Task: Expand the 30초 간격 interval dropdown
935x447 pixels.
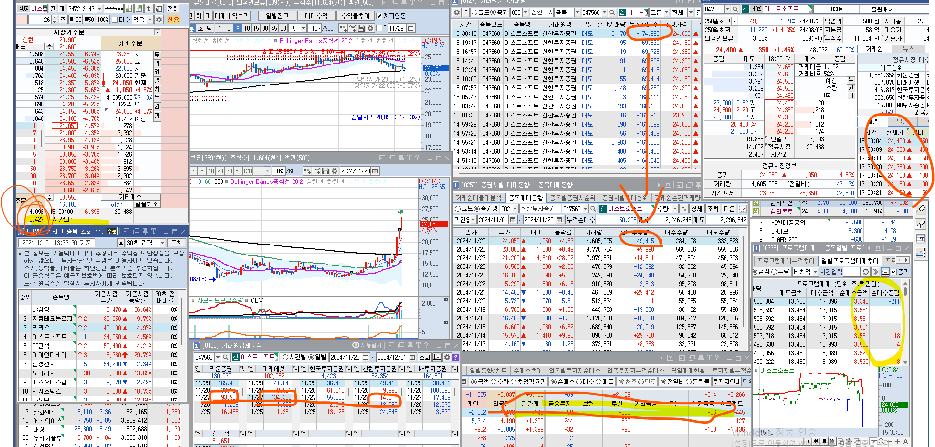Action: pos(162,243)
